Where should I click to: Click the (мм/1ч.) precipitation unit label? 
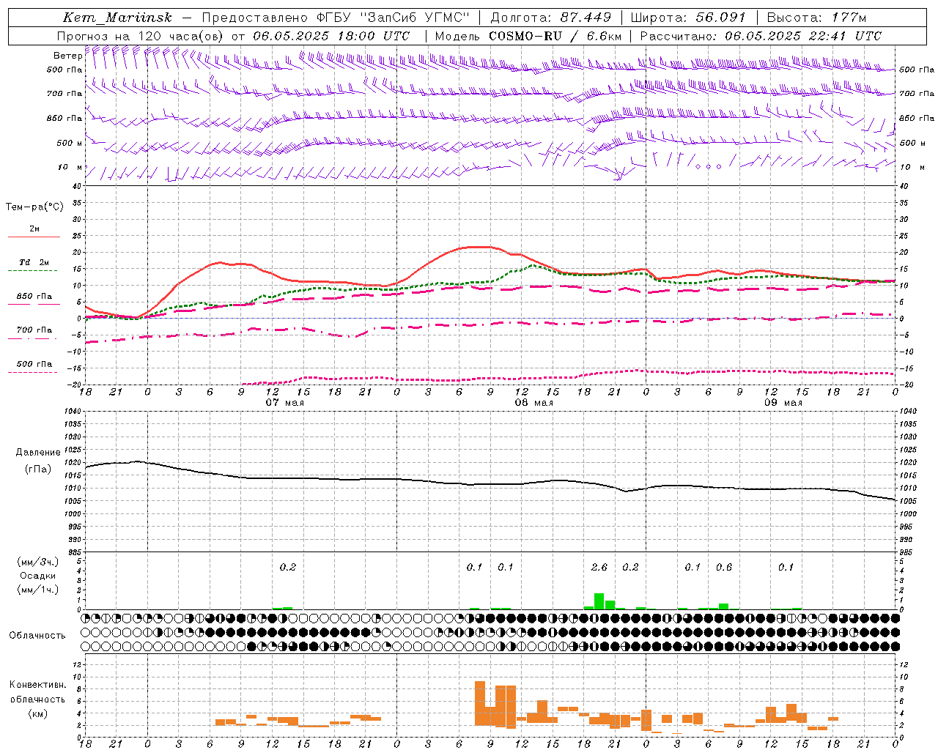(38, 590)
